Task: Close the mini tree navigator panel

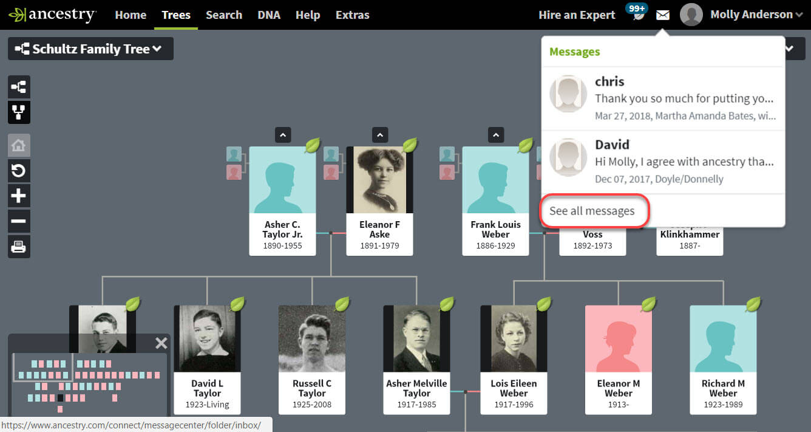Action: (x=161, y=343)
